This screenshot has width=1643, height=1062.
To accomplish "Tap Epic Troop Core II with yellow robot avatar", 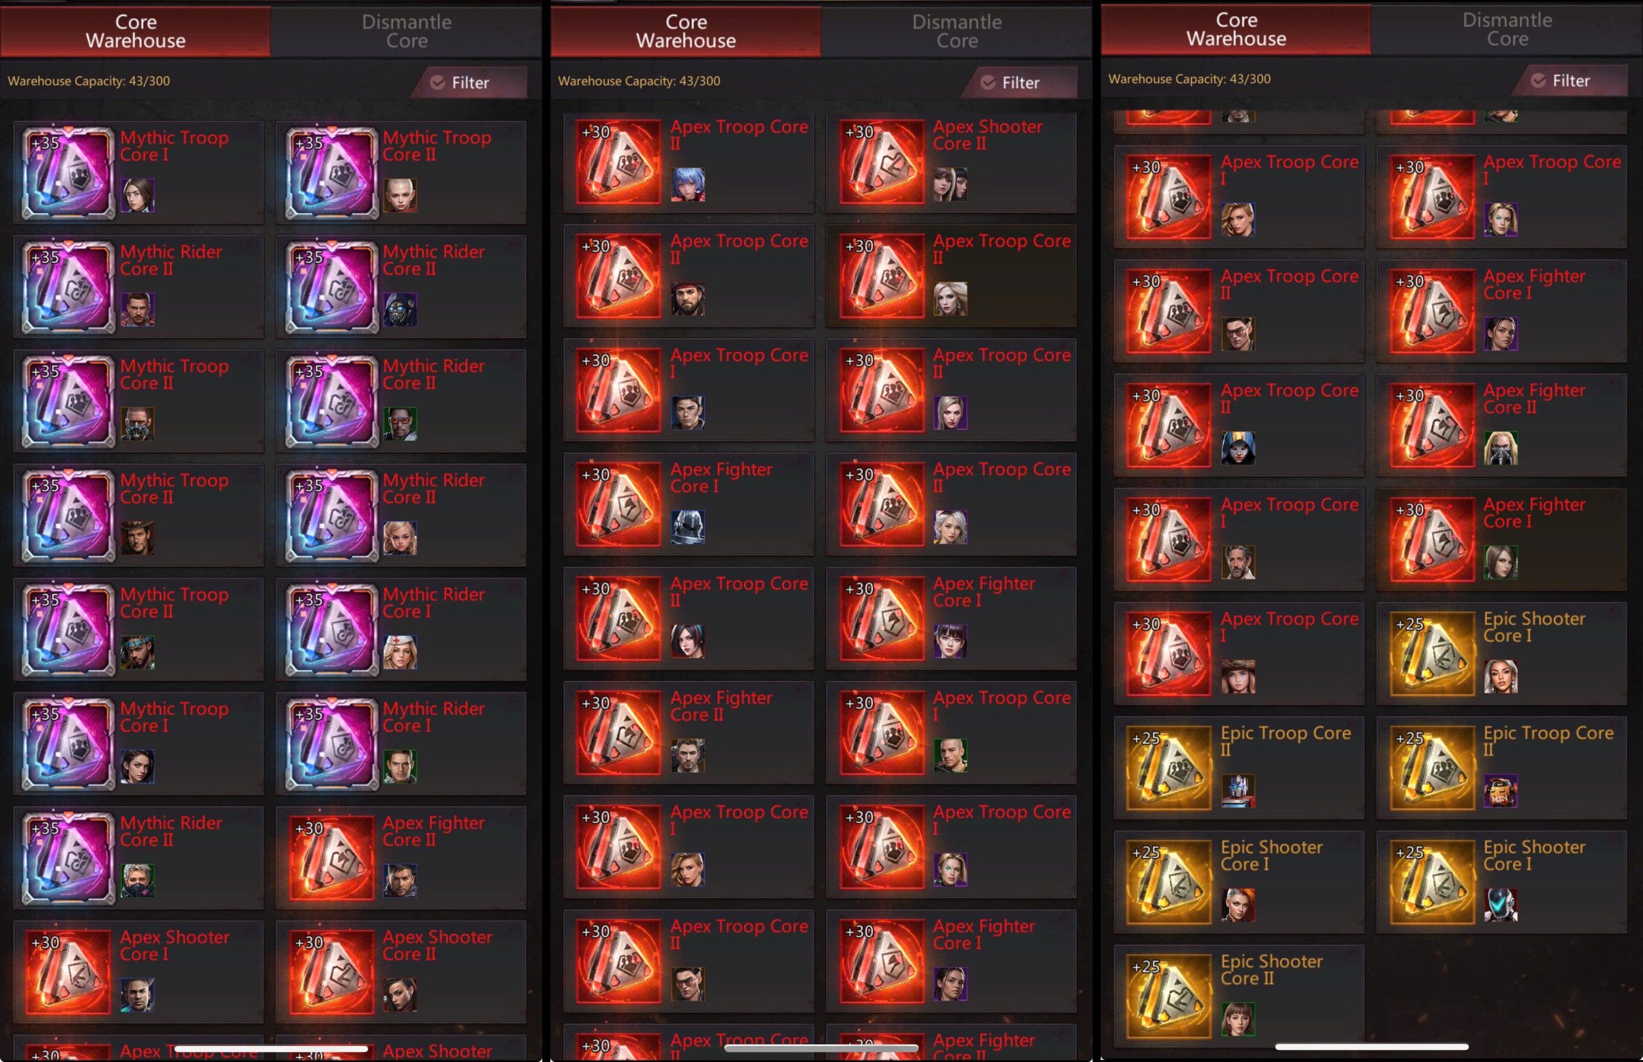I will point(1501,768).
